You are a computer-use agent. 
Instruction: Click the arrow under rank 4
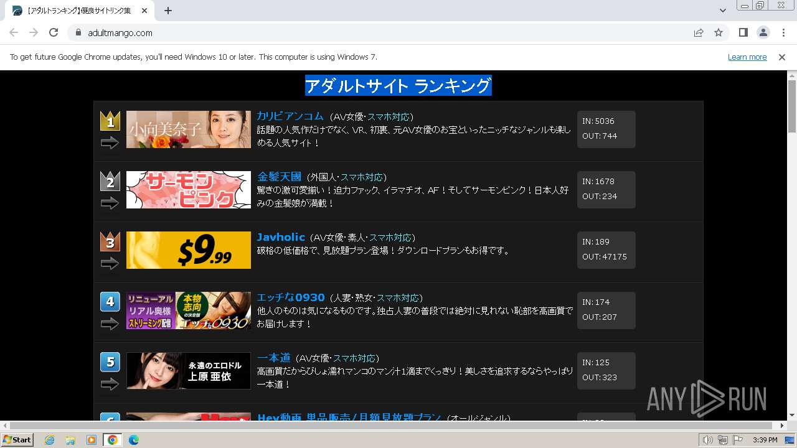tap(110, 324)
